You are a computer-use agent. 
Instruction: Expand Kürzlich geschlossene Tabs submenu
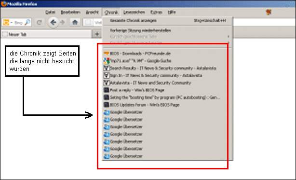pyautogui.click(x=167, y=37)
